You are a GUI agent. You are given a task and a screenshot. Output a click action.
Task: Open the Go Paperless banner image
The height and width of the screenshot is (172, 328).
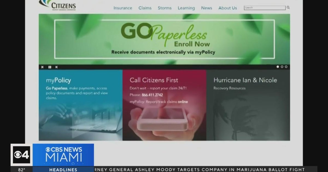click(x=164, y=39)
